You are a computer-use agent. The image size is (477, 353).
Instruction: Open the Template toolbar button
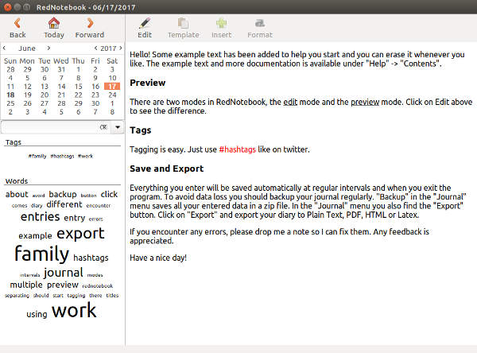tap(183, 28)
